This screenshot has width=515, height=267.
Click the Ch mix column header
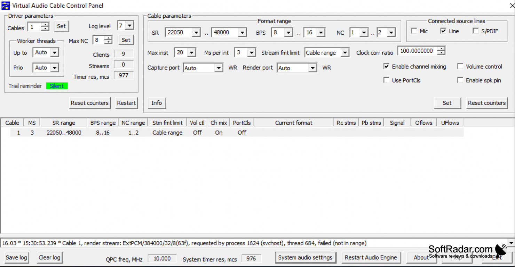219,123
